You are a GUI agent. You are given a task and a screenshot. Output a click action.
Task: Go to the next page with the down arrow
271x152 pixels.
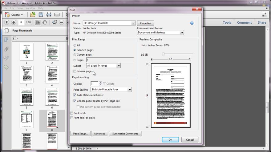click(14, 22)
